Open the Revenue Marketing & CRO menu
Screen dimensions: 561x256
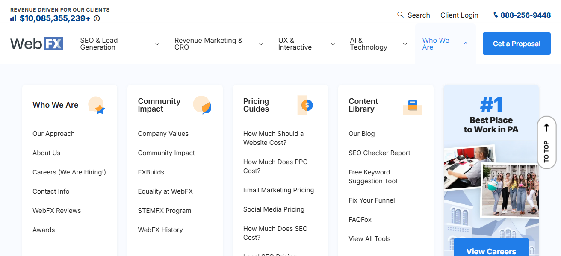click(x=208, y=44)
